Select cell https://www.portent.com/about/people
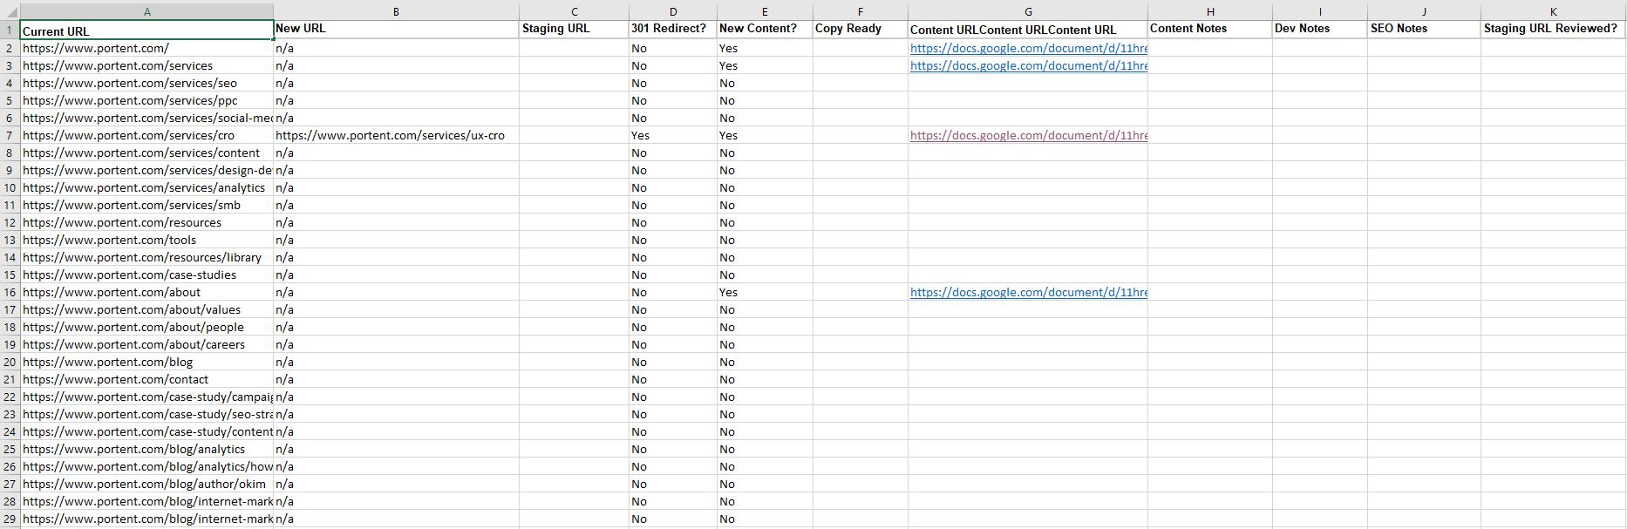 (x=146, y=327)
